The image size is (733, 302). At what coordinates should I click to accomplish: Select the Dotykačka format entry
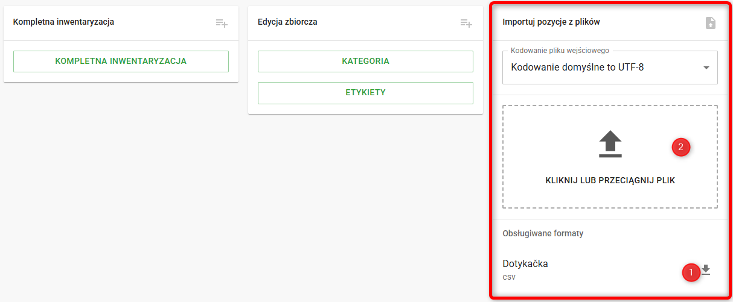point(525,263)
